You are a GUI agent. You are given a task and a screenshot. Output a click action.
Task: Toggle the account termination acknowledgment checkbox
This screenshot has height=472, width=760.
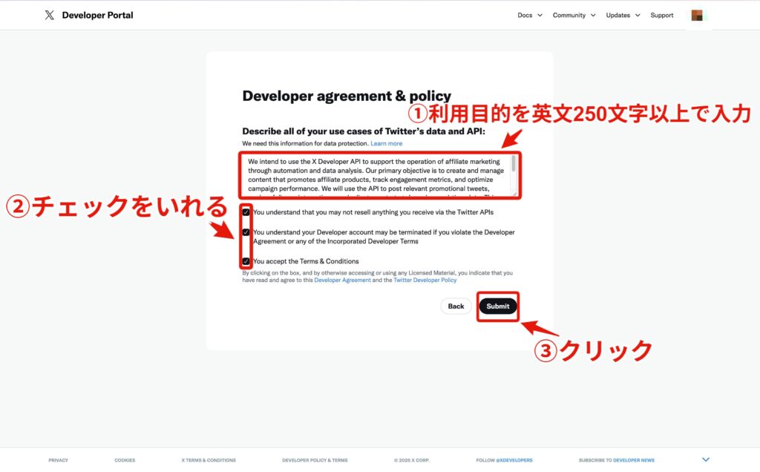point(246,232)
